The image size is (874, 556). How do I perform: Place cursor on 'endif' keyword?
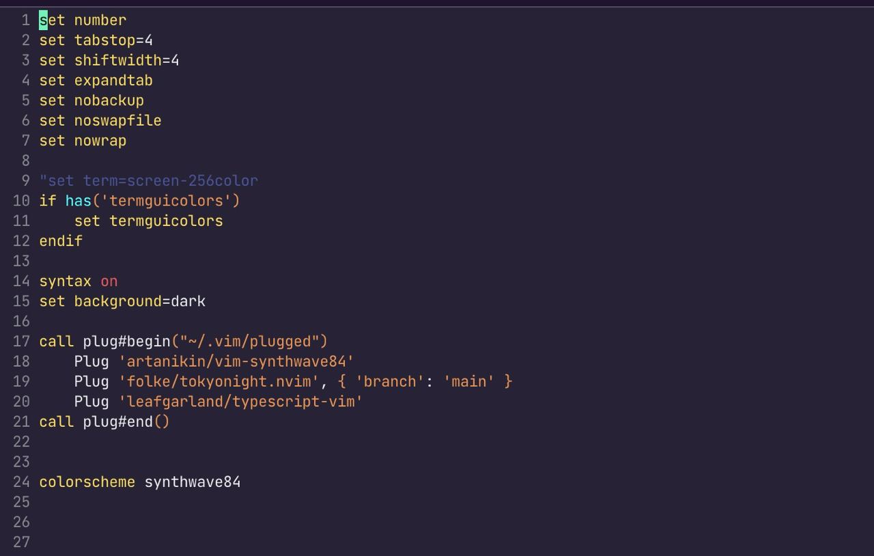(61, 241)
